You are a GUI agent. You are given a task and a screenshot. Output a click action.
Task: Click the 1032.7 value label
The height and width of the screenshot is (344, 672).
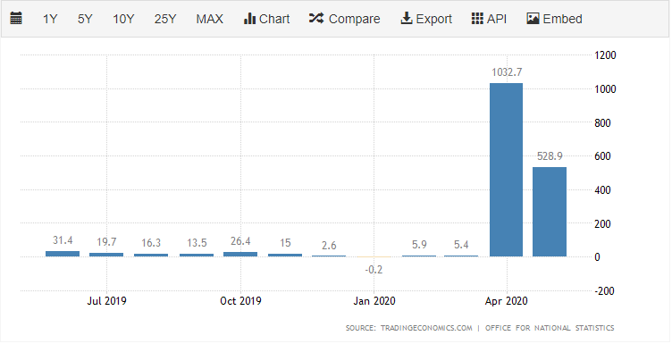coord(507,72)
